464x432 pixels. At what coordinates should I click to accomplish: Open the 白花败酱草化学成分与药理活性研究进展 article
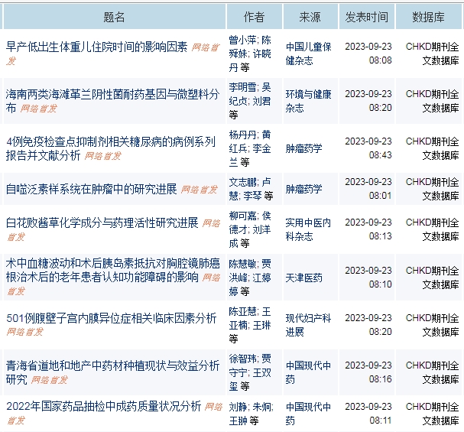pyautogui.click(x=102, y=223)
